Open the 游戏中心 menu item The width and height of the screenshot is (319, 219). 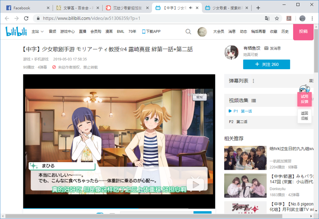(x=67, y=31)
